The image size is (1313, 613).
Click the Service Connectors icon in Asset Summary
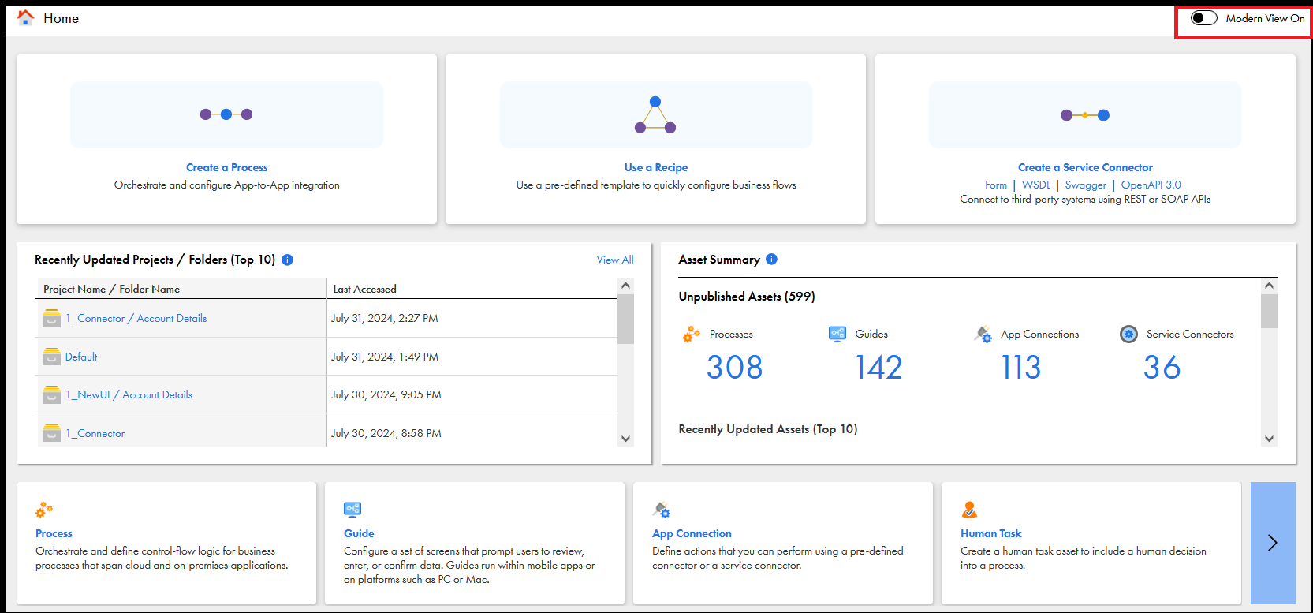1129,334
